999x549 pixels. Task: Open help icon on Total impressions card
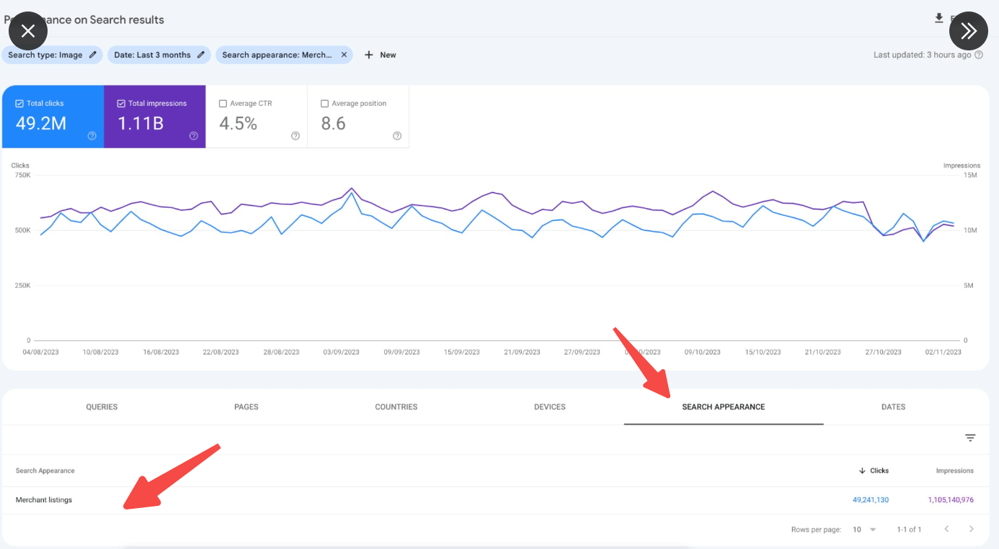[194, 136]
